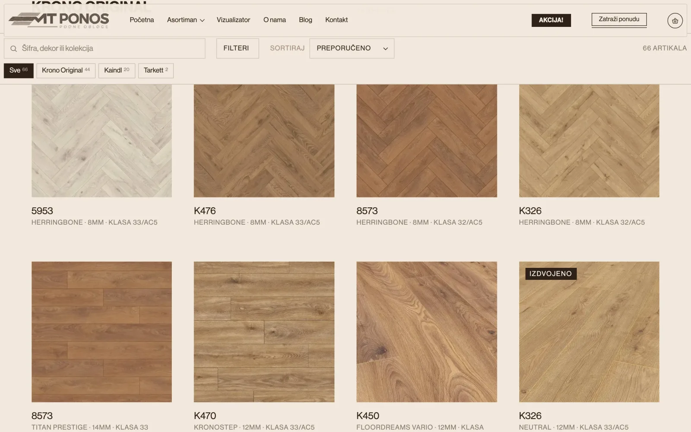Navigate to O nama
691x432 pixels.
275,20
